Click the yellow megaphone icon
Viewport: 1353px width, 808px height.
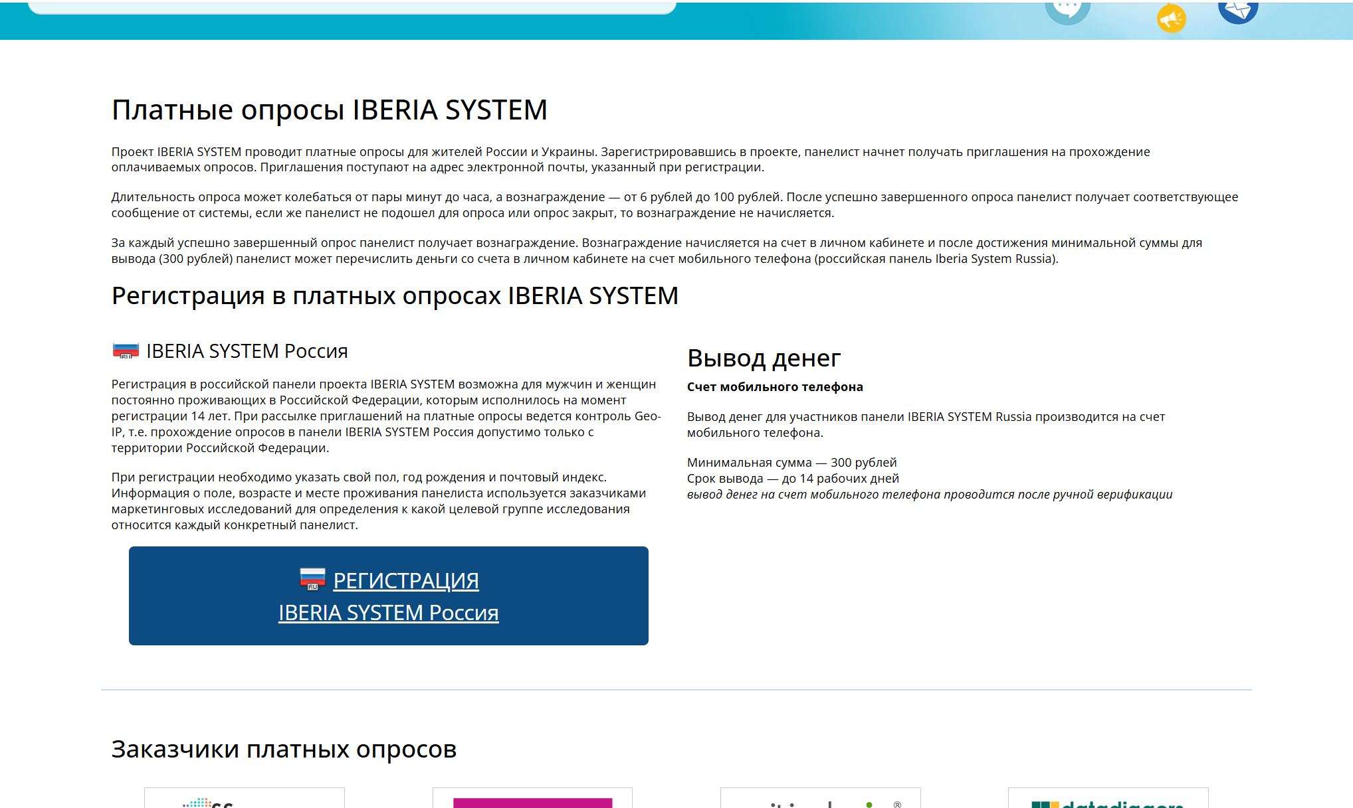[x=1171, y=18]
